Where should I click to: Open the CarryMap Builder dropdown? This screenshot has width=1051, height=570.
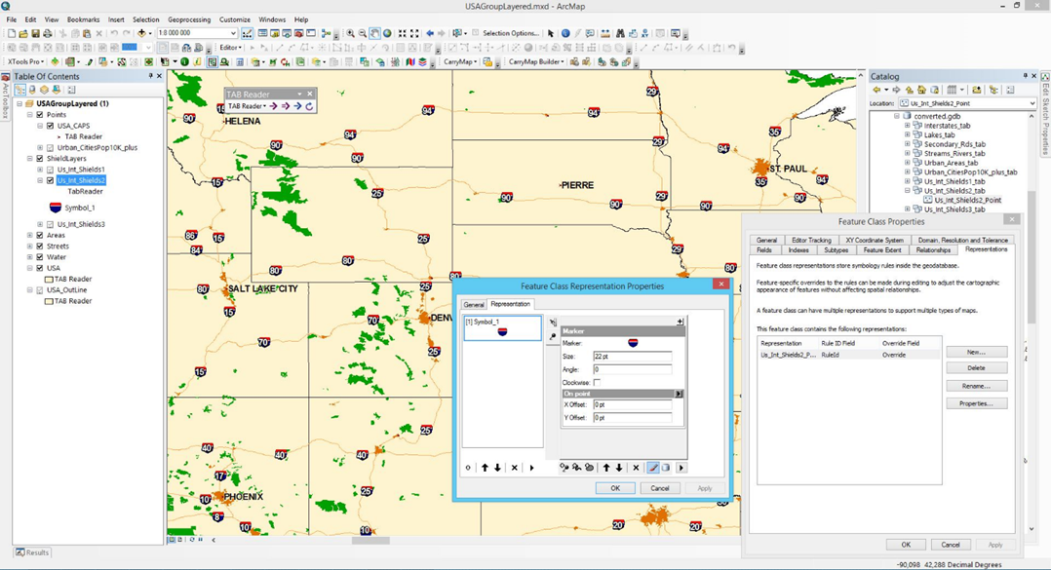tap(536, 61)
